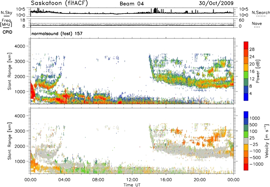Click the 'Saskatoon (fitACF)' title text
This screenshot has width=270, height=187.
(x=59, y=3)
